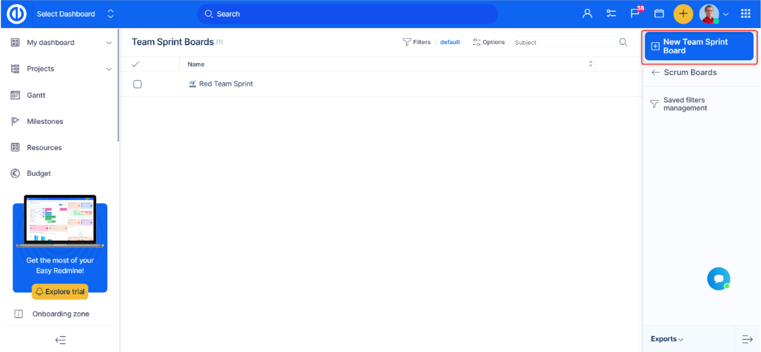Click the Subject filter input field
This screenshot has height=352, width=761.
[x=565, y=42]
